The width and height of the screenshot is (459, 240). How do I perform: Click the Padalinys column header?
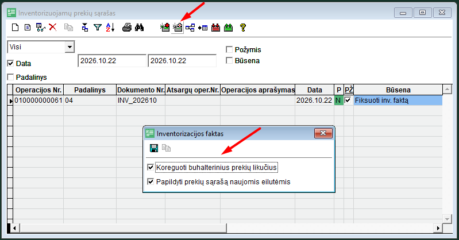tap(90, 90)
